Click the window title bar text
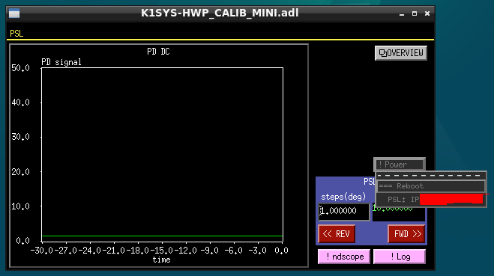This screenshot has height=276, width=494. coord(220,13)
